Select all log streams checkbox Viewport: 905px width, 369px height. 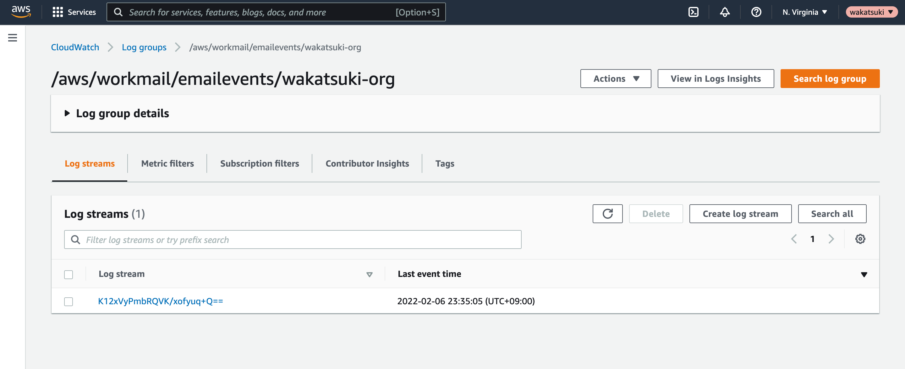pyautogui.click(x=69, y=274)
